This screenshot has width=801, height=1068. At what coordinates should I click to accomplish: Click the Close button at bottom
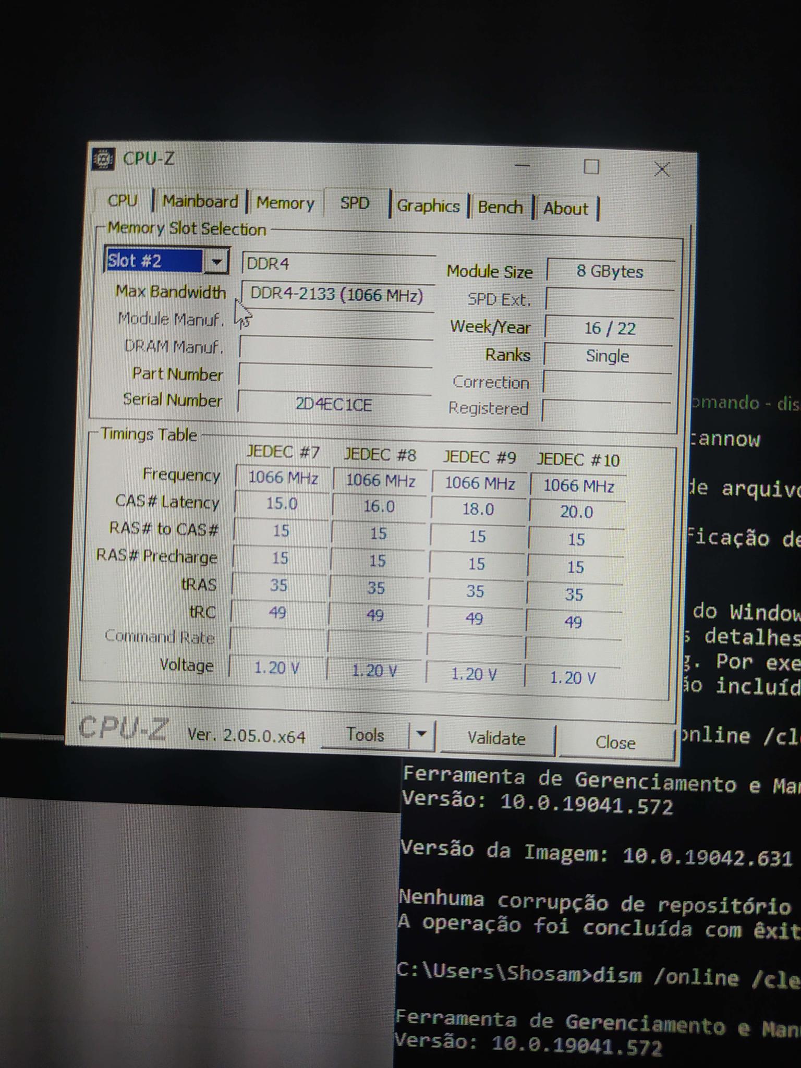(615, 742)
